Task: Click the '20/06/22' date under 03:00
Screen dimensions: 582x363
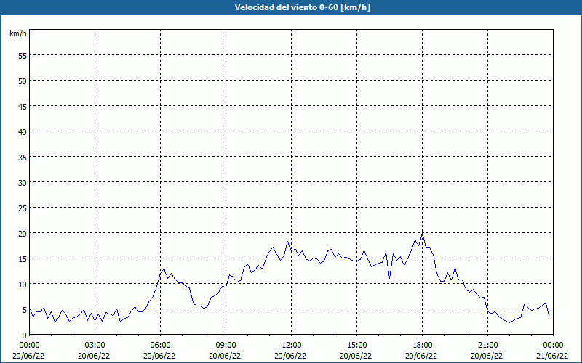Action: point(94,356)
